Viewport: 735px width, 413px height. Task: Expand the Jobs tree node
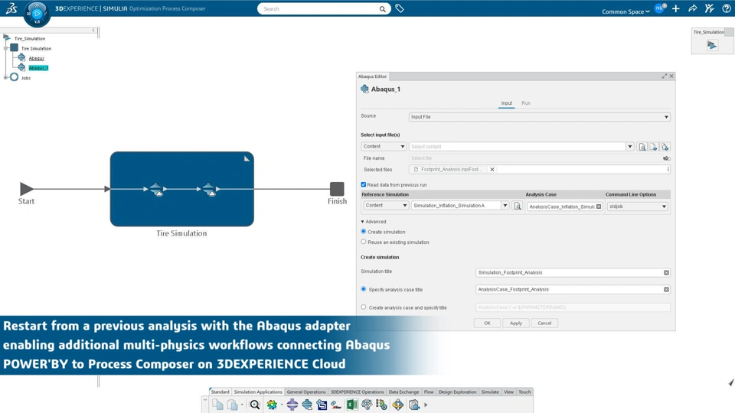coord(5,78)
